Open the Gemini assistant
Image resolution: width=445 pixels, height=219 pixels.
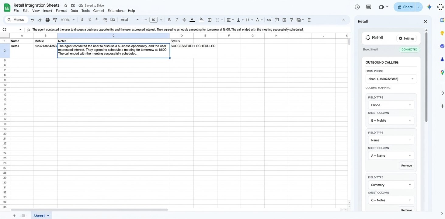429,7
